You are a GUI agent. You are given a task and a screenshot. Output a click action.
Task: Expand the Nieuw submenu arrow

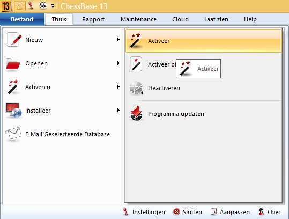click(x=118, y=40)
